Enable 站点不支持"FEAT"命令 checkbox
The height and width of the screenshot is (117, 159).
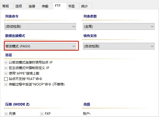tap(6, 79)
